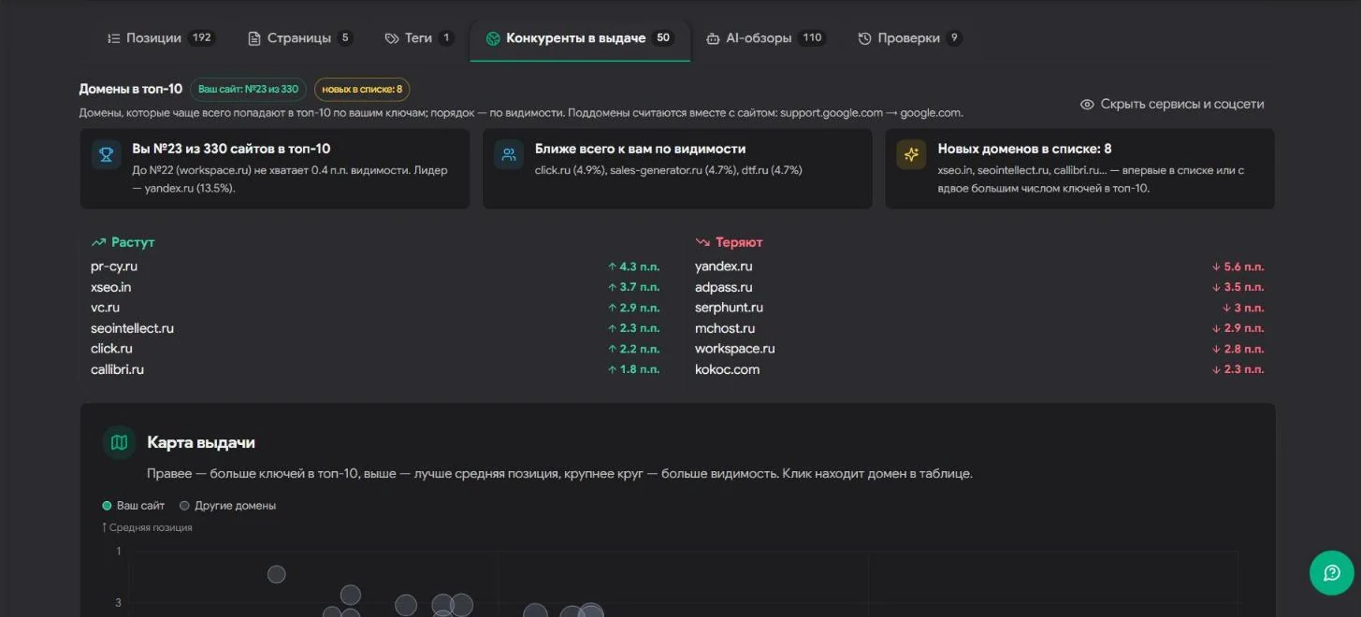Screen dimensions: 1361x617
Task: Select seointellect.ru in the growing list
Action: click(132, 328)
